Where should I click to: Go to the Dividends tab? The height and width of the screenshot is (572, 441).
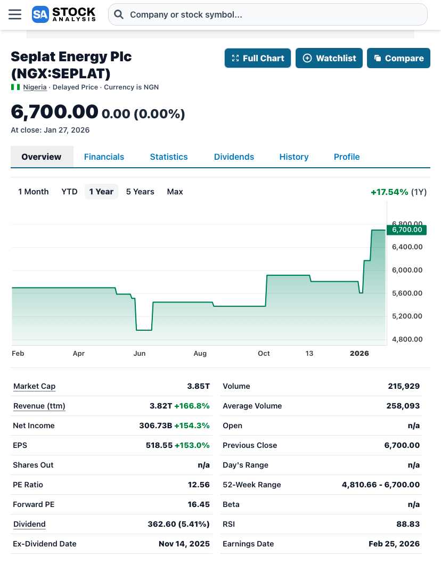[234, 157]
